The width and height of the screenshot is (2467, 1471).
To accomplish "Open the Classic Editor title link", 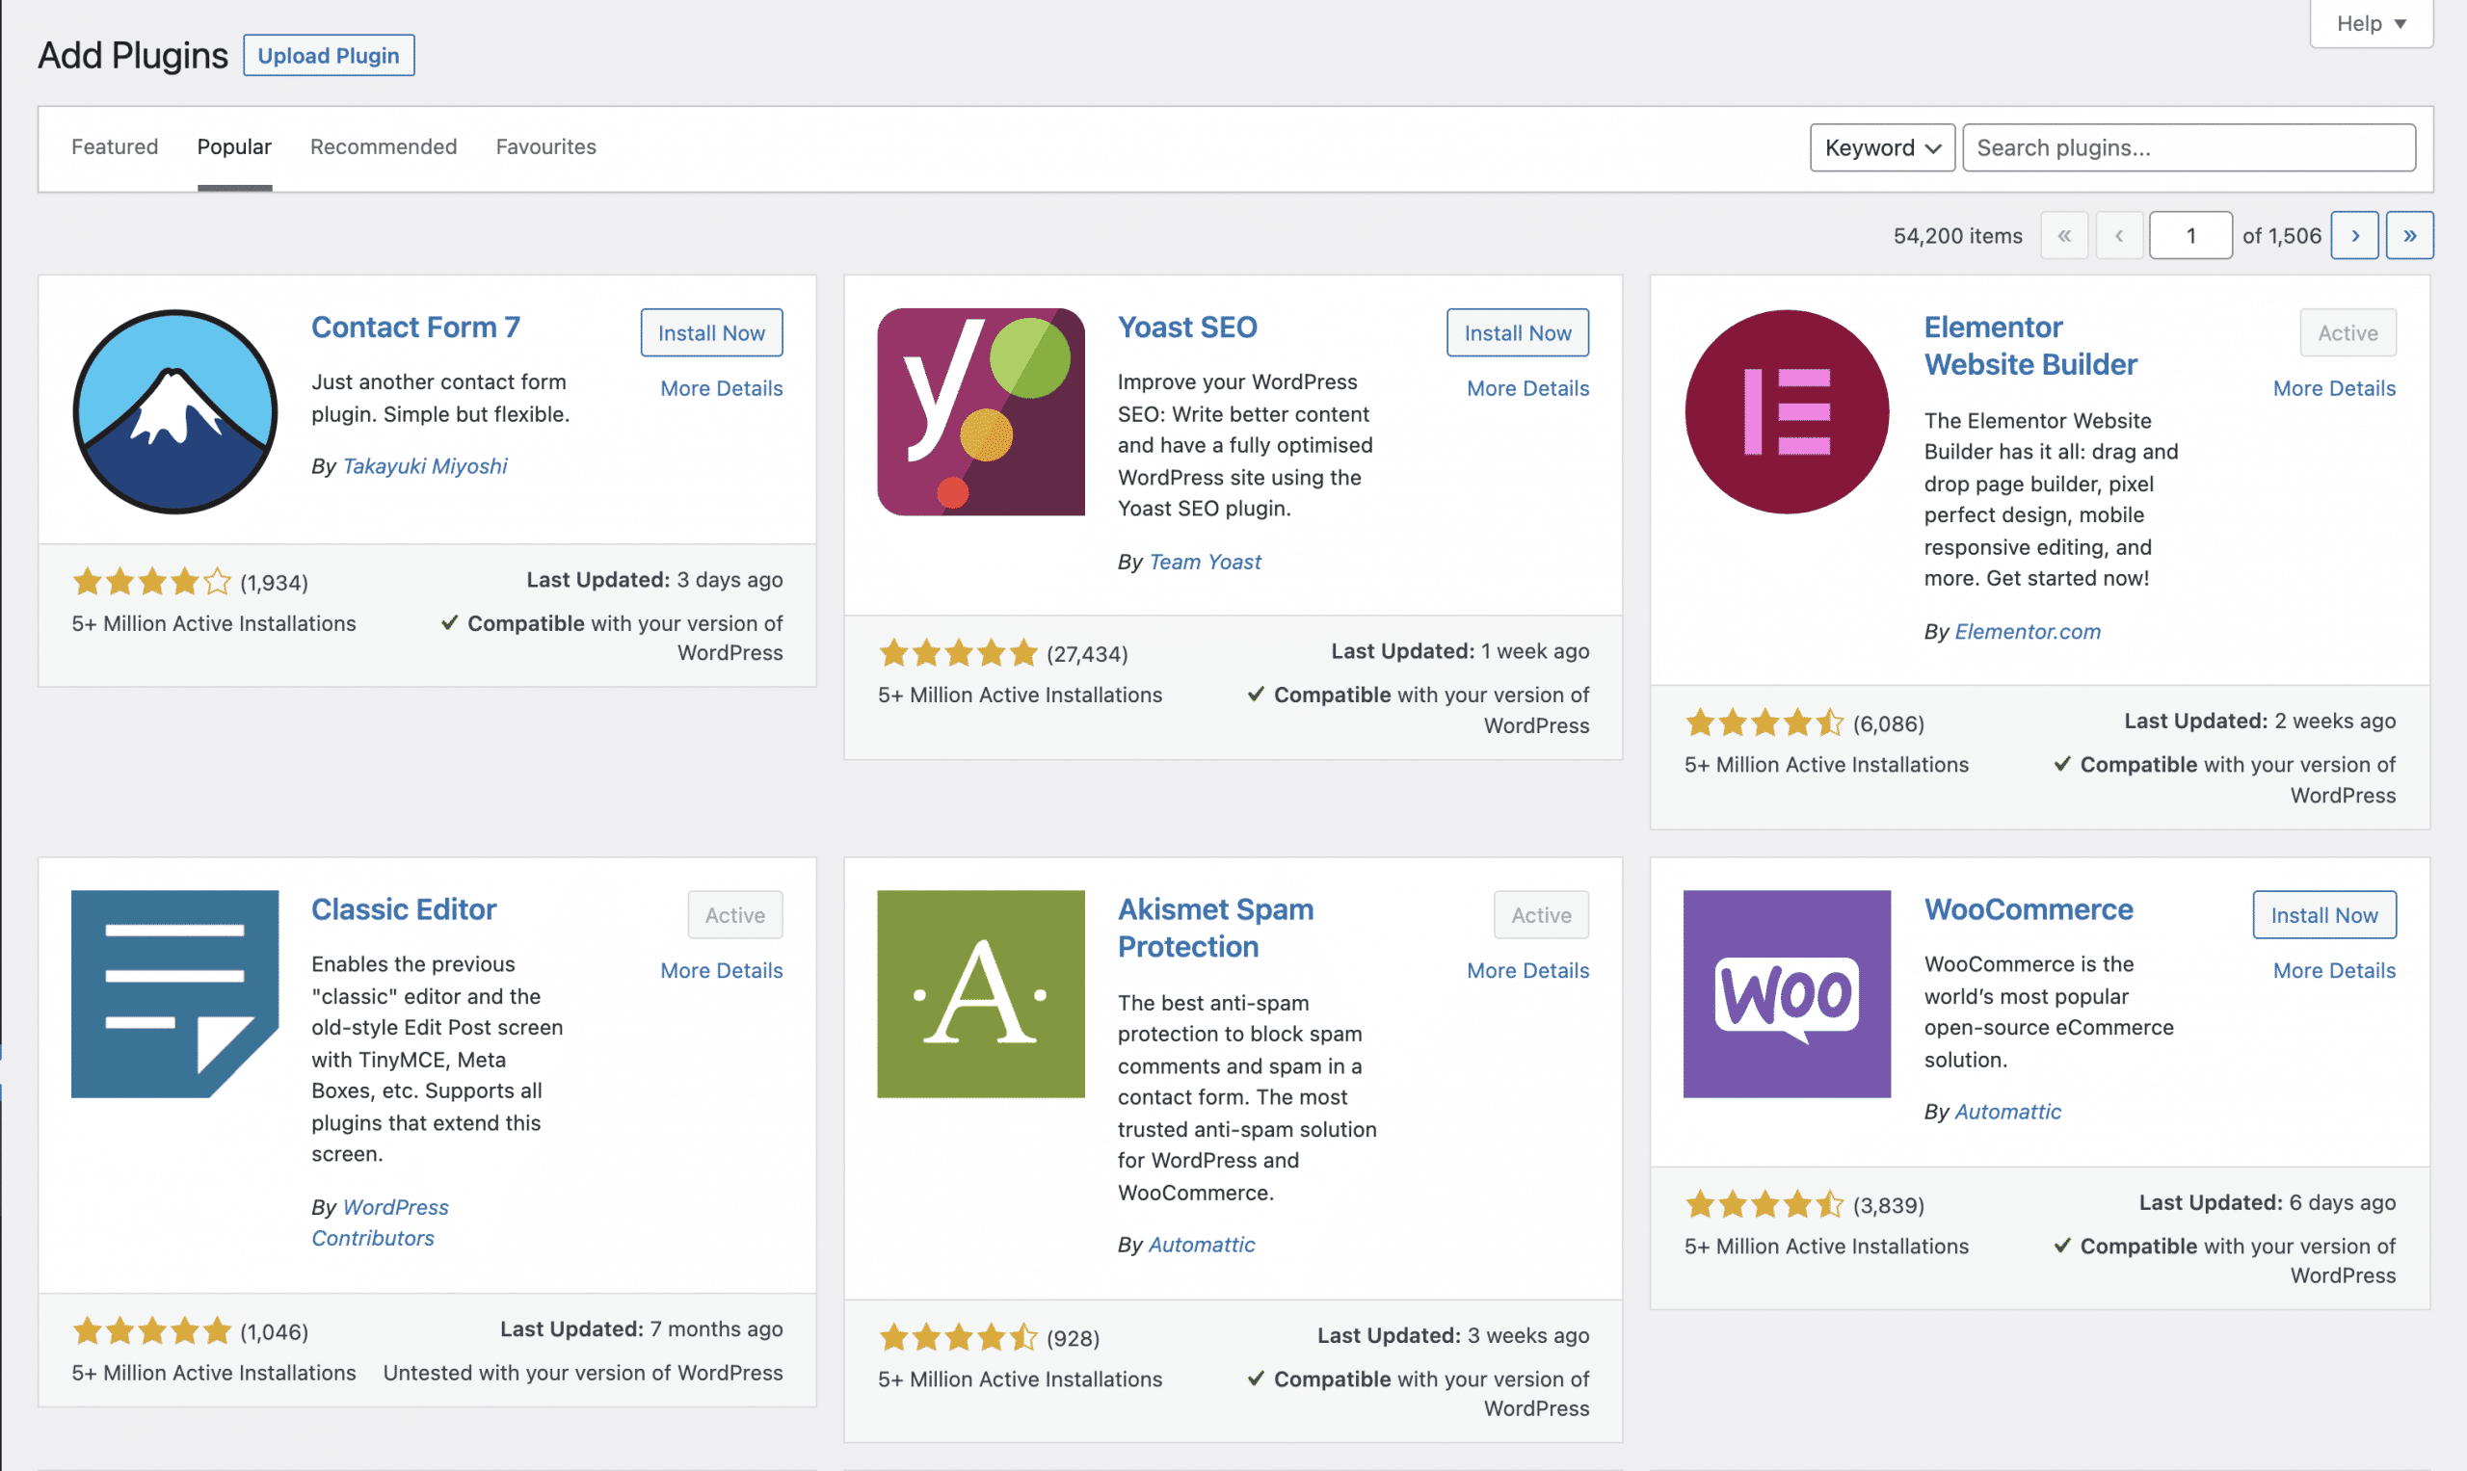I will click(404, 909).
